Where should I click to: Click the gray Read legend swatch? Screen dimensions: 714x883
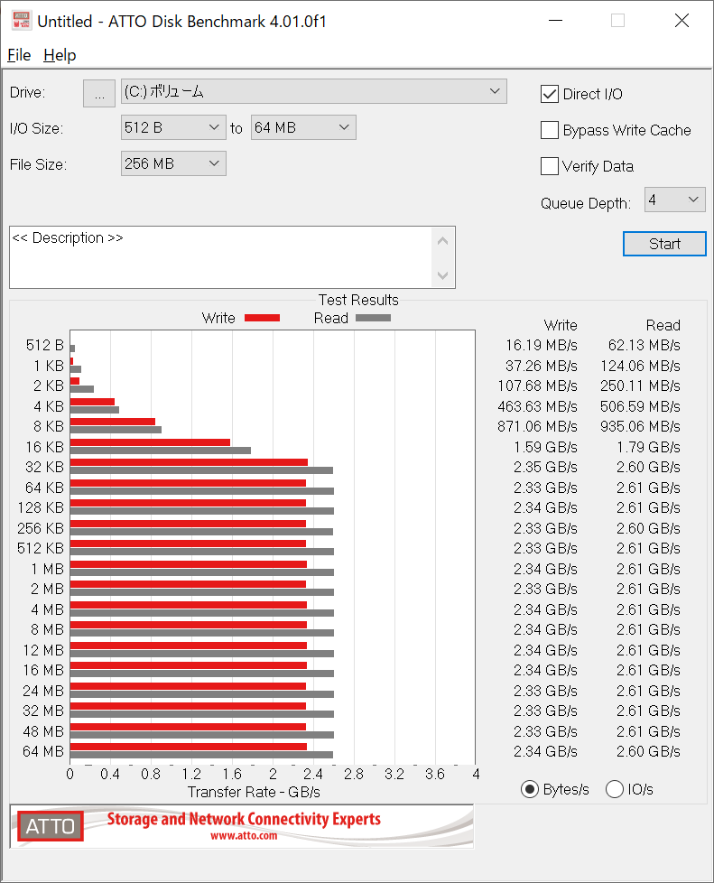point(373,318)
